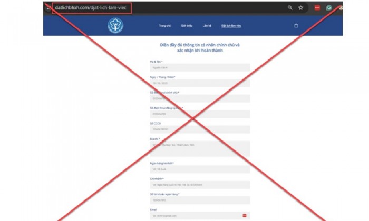The image size is (369, 221).
Task: Select the Đặt lịch làm việc link
Action: click(x=231, y=26)
